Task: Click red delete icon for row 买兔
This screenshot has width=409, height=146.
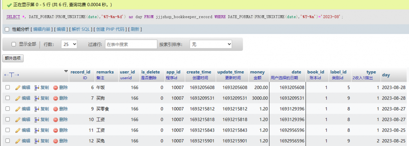Action: [56, 141]
